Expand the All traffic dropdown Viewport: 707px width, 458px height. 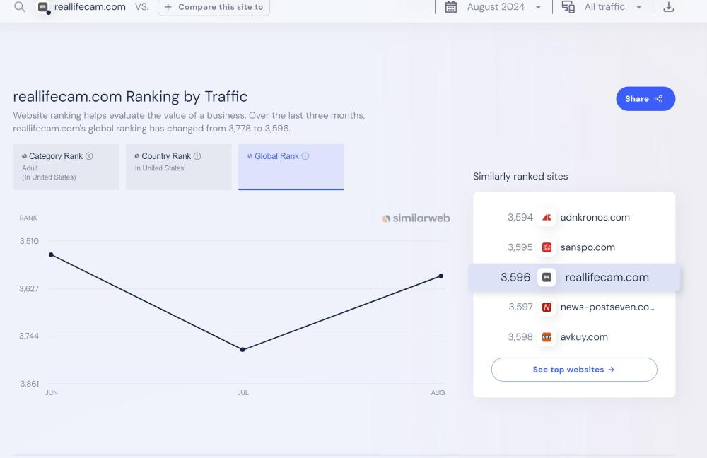[612, 7]
